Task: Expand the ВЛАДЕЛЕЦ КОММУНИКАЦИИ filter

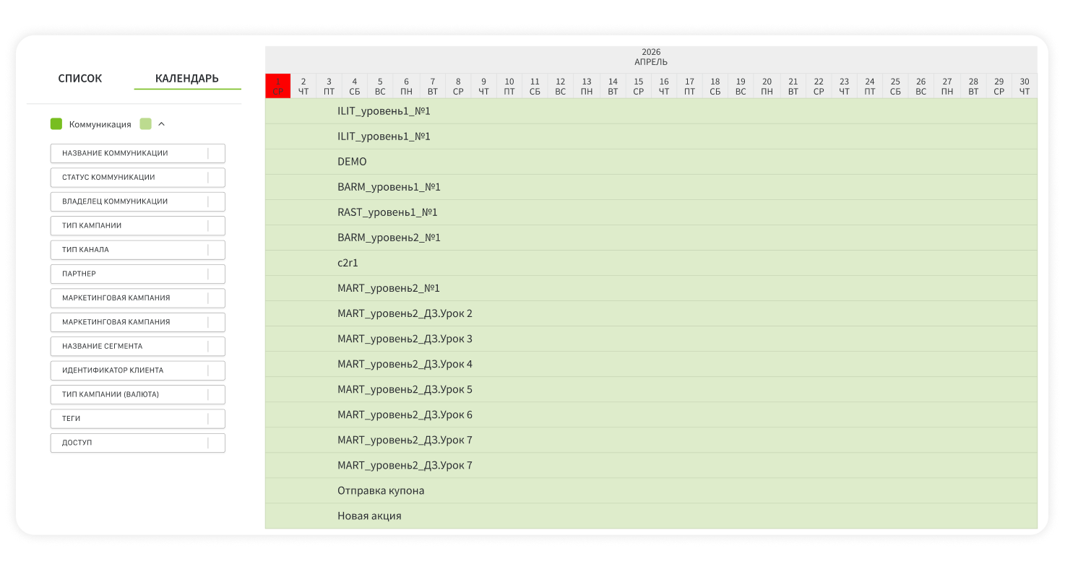Action: pyautogui.click(x=137, y=201)
